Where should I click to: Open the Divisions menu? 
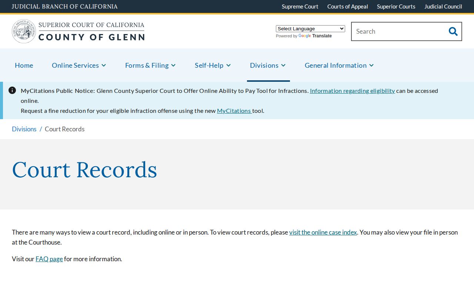pyautogui.click(x=264, y=65)
